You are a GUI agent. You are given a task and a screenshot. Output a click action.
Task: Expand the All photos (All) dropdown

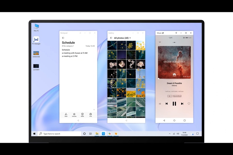(x=122, y=38)
